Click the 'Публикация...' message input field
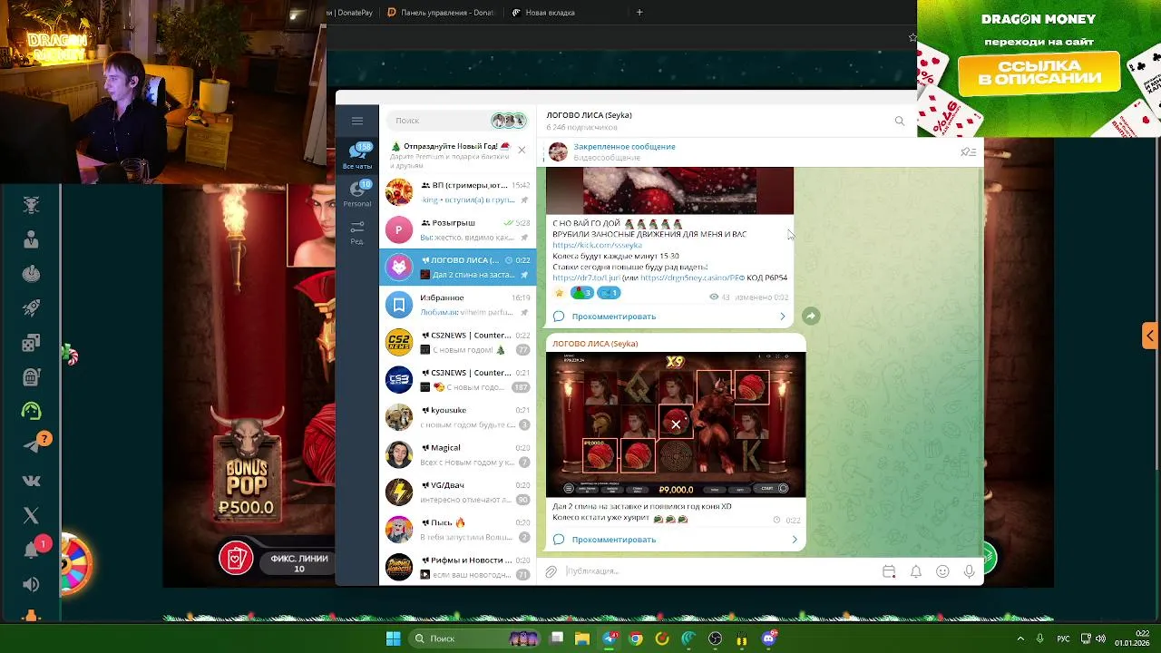Image resolution: width=1161 pixels, height=653 pixels. coord(721,571)
